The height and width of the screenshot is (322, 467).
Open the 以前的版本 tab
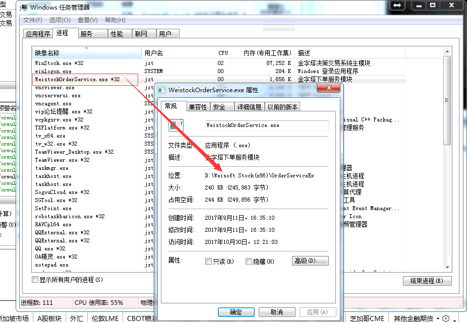pyautogui.click(x=282, y=107)
